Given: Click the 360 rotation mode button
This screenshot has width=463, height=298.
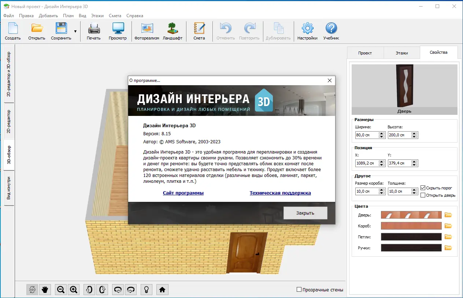Looking at the screenshot, I should [x=32, y=290].
